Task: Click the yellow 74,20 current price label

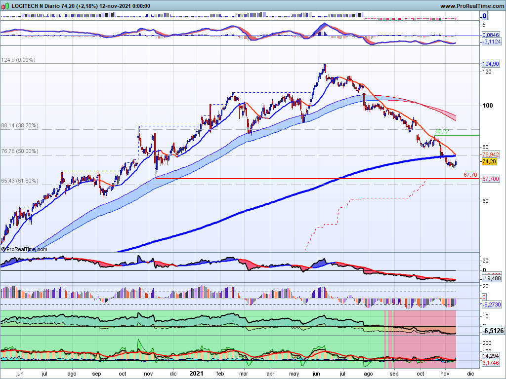Action: coord(489,161)
